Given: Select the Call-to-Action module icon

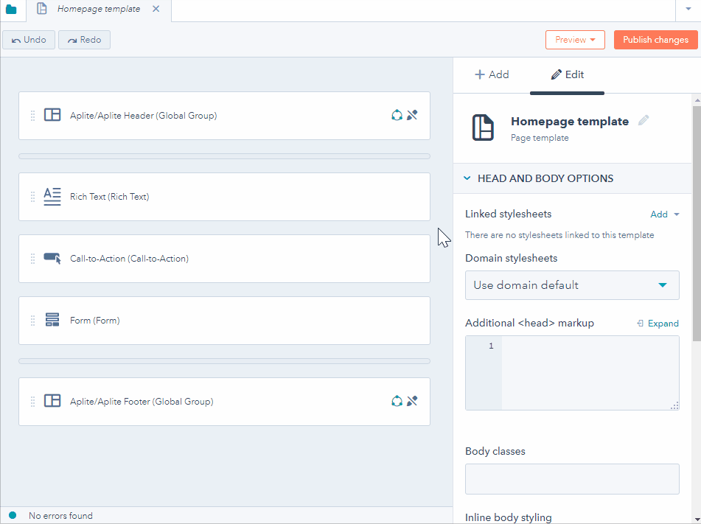Looking at the screenshot, I should point(52,259).
